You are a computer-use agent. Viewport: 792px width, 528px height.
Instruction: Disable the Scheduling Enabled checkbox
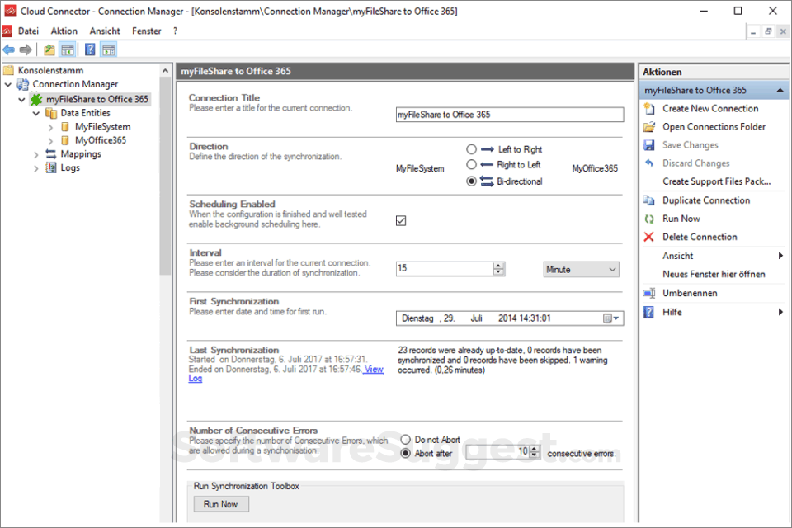pyautogui.click(x=401, y=220)
